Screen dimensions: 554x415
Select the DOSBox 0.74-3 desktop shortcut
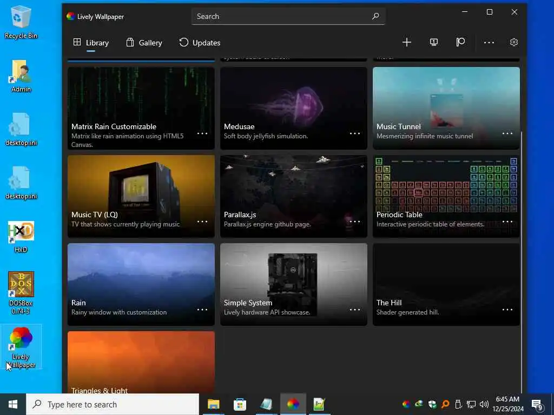click(x=21, y=293)
